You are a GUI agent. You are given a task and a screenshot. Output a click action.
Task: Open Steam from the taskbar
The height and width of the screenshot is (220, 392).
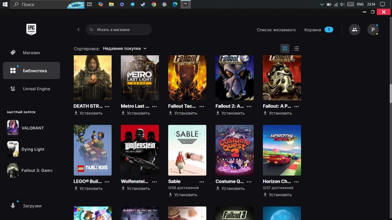pos(143,4)
